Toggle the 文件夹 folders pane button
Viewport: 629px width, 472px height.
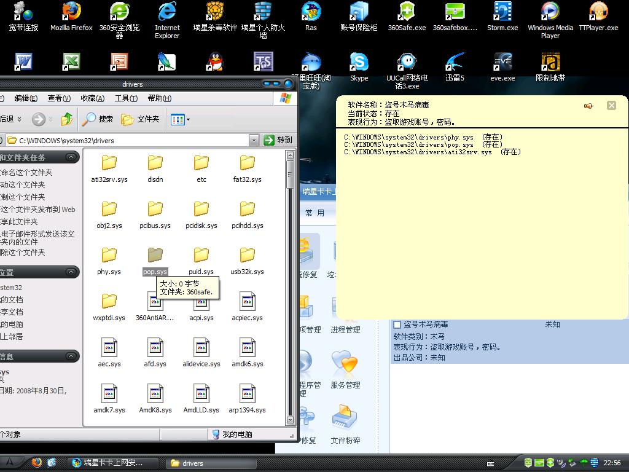click(x=141, y=119)
